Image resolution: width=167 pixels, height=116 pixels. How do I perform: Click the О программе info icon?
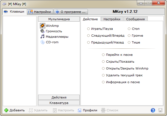(x=57, y=12)
